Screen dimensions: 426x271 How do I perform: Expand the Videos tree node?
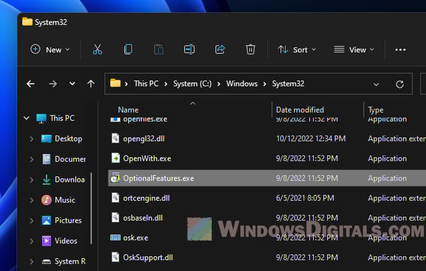[x=31, y=241]
